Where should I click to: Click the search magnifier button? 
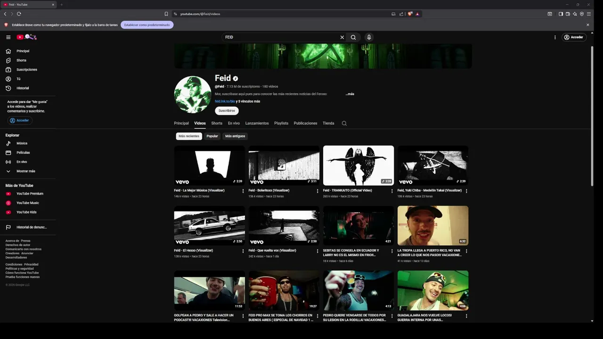coord(353,37)
